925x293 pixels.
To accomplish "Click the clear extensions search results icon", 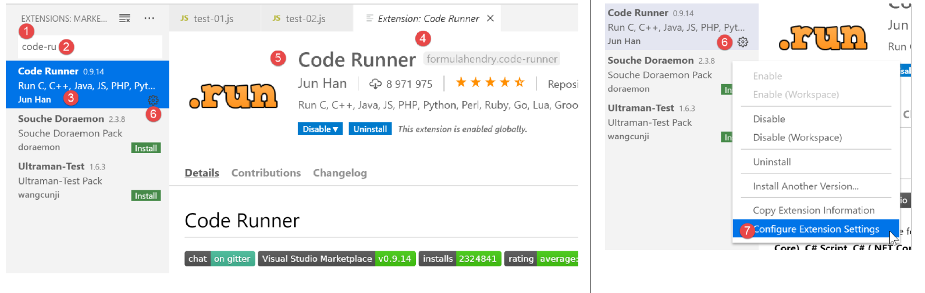I will click(124, 19).
